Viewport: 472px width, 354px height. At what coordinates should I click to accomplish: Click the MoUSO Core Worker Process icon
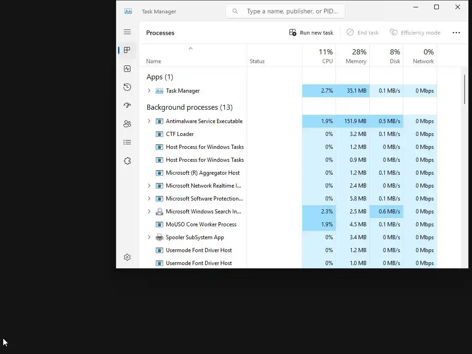coord(159,224)
